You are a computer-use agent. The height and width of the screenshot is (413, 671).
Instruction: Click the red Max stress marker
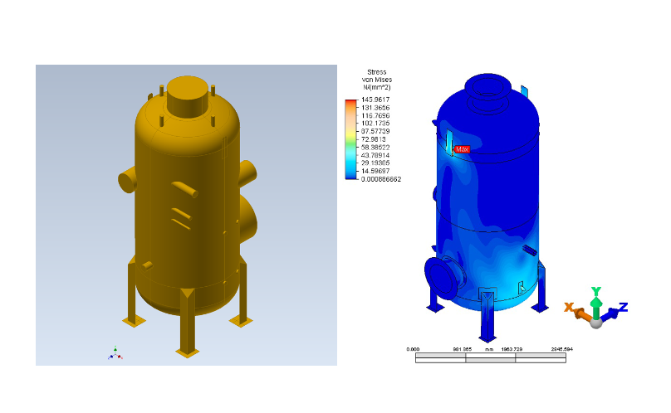pos(461,149)
